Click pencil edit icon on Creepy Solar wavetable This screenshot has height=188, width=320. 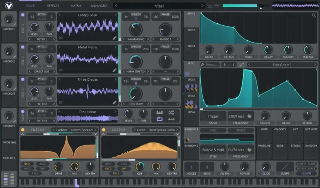[115, 38]
